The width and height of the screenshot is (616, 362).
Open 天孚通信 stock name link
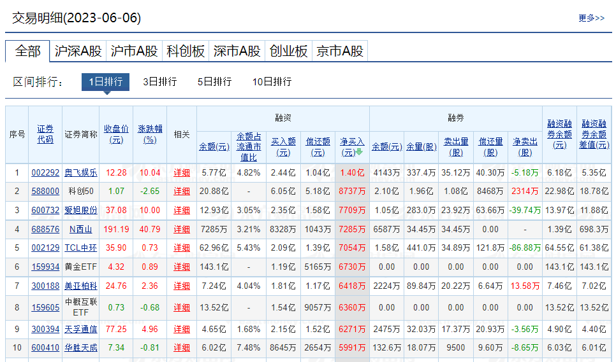pyautogui.click(x=81, y=329)
